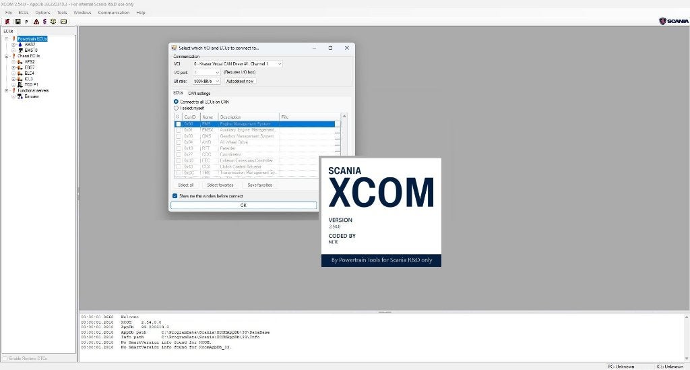Click the floppy disk save icon

18,21
